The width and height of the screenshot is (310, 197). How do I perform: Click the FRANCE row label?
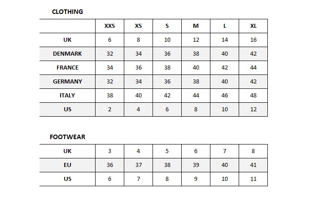click(x=67, y=68)
